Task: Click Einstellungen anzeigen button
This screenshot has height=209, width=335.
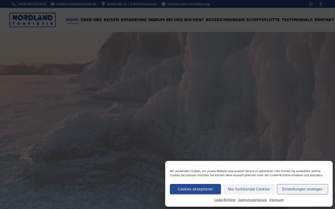Action: pyautogui.click(x=302, y=189)
